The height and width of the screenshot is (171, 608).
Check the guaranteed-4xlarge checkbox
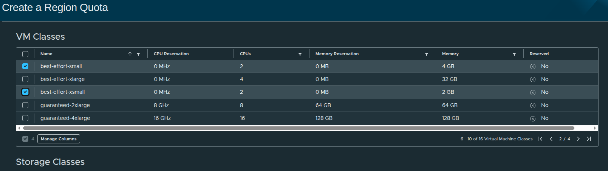[25, 118]
